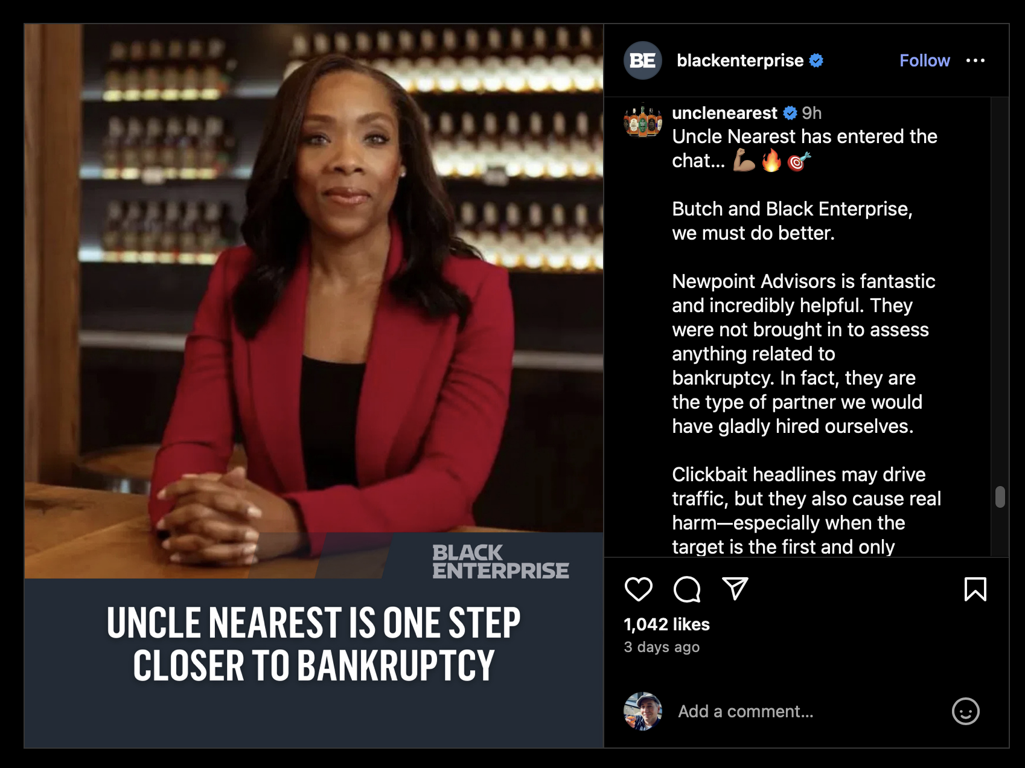Open unclenearest bottle avatar
Viewport: 1025px width, 768px height.
pyautogui.click(x=643, y=120)
